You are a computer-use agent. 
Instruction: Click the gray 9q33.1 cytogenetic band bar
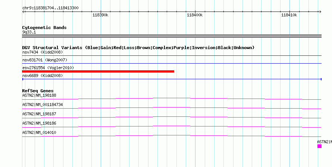(x=172, y=36)
